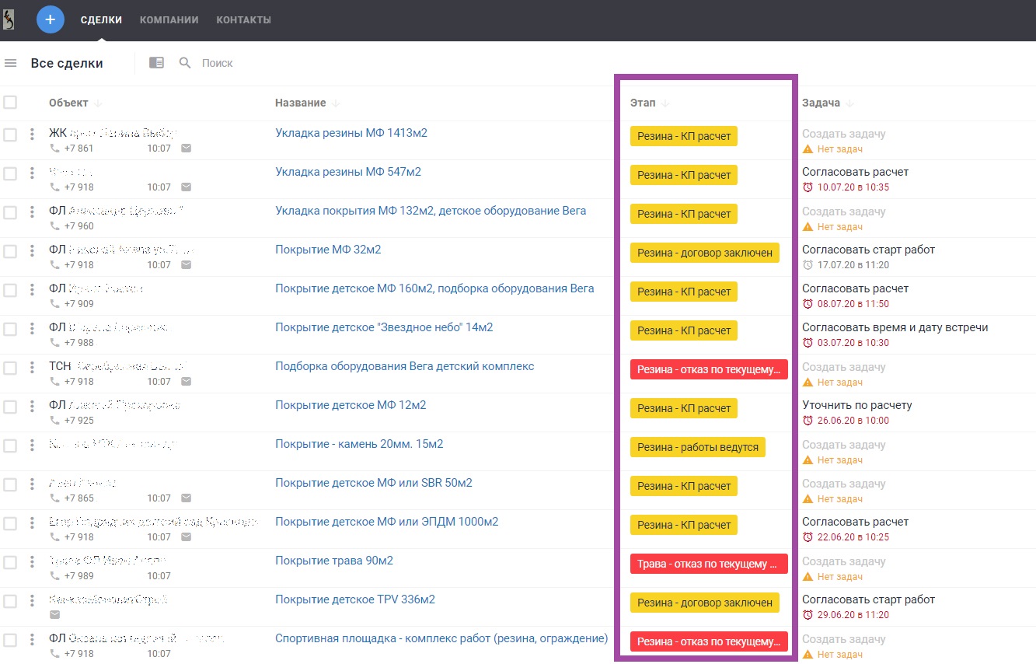
Task: Click envelope icon in Укладка резины МФ 547м2 row
Action: 186,187
